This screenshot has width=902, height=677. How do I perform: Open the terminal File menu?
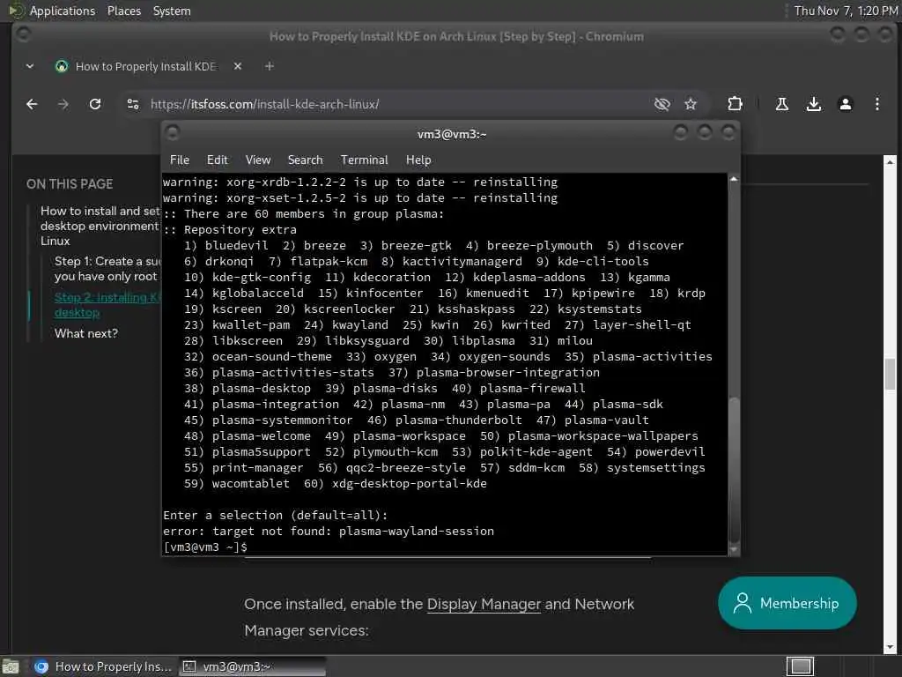180,160
